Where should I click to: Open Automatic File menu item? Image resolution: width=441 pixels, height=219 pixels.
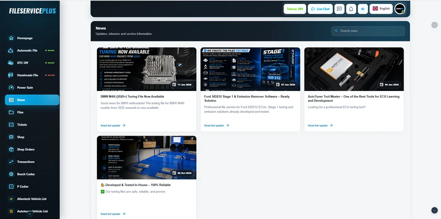coord(32,51)
